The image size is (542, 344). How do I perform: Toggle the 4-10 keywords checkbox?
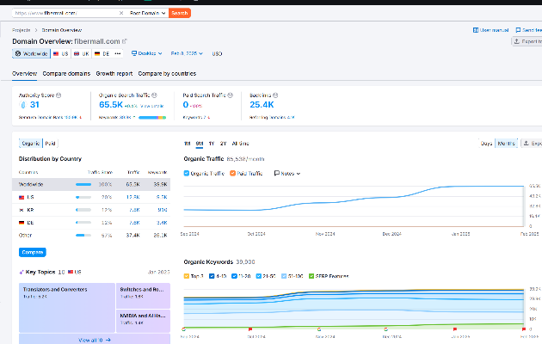pos(212,276)
